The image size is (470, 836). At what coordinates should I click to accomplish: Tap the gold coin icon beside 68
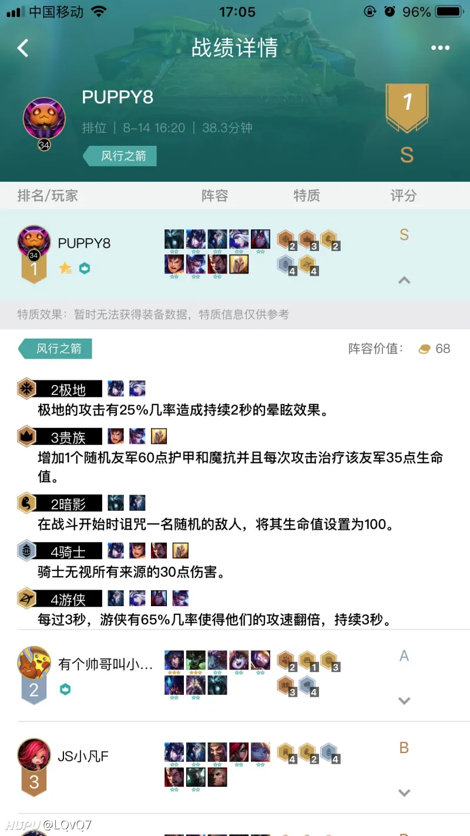tap(425, 349)
